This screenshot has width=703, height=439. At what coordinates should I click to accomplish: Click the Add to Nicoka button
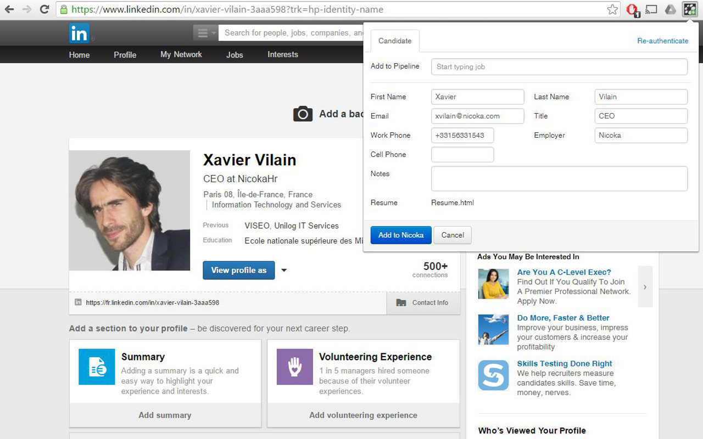401,235
